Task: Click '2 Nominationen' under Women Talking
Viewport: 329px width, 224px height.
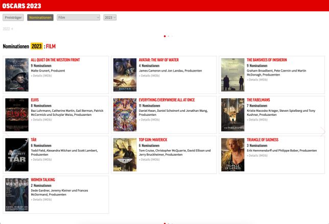Action: point(41,185)
